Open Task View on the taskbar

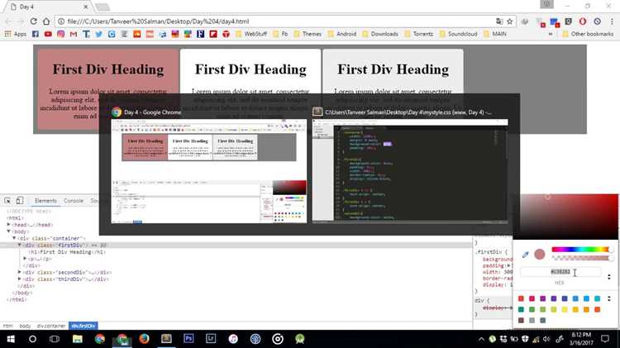click(x=55, y=339)
